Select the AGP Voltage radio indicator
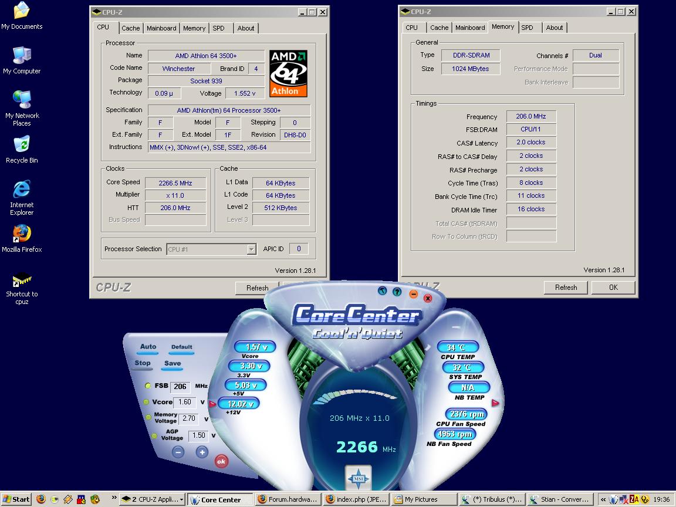The width and height of the screenshot is (676, 507). [x=154, y=435]
